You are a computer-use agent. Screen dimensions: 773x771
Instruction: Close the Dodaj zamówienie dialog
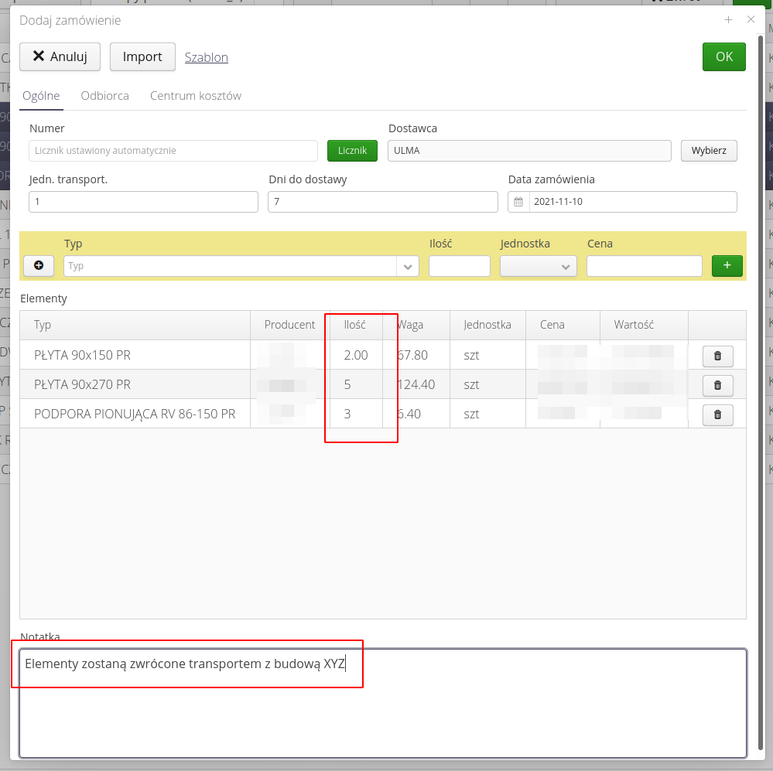(x=751, y=20)
